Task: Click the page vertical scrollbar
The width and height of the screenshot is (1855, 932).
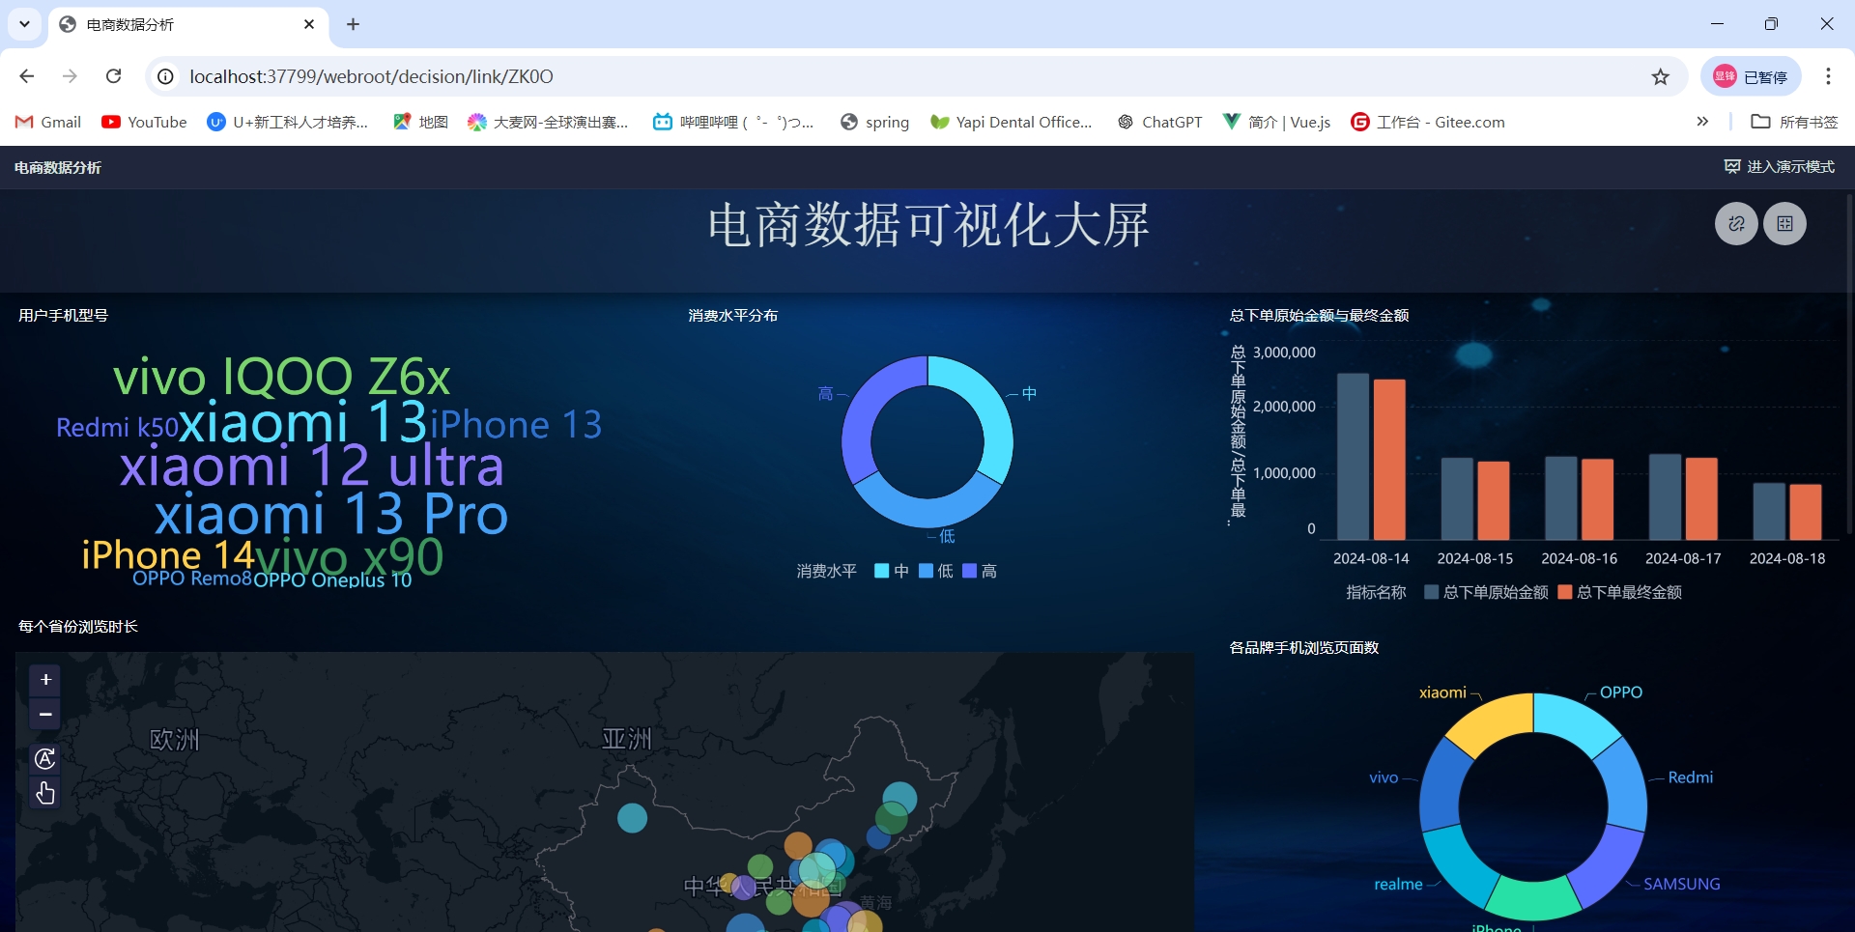Action: coord(1849,362)
